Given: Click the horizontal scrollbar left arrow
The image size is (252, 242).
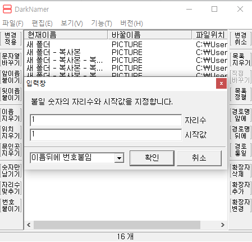Looking at the screenshot, I should [29, 225].
